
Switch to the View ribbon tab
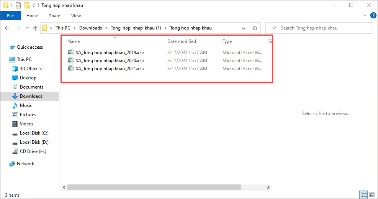pos(76,16)
